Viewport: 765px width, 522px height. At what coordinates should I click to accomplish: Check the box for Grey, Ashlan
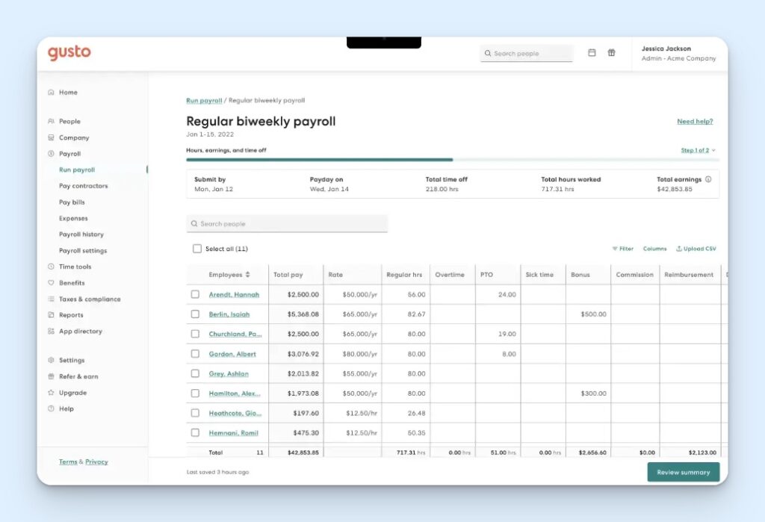click(195, 373)
